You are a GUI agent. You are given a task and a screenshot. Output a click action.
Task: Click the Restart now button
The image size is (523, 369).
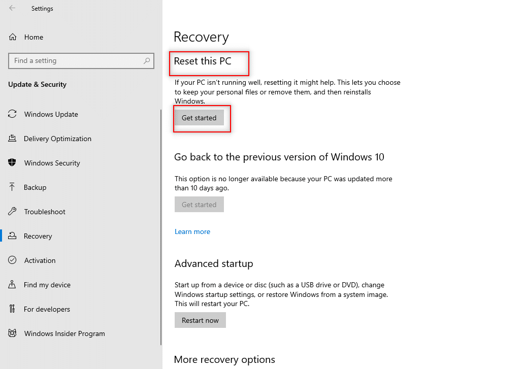(200, 320)
